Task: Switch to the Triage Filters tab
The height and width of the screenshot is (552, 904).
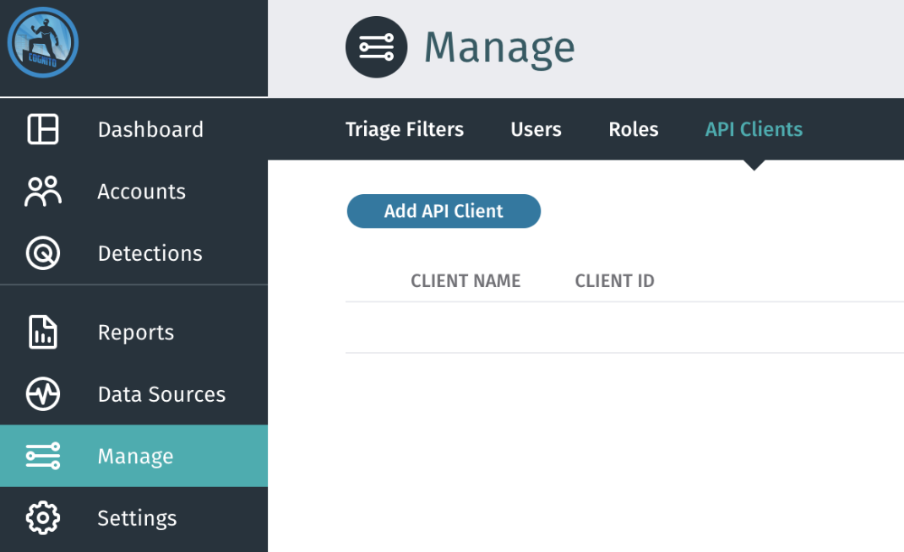Action: coord(405,128)
